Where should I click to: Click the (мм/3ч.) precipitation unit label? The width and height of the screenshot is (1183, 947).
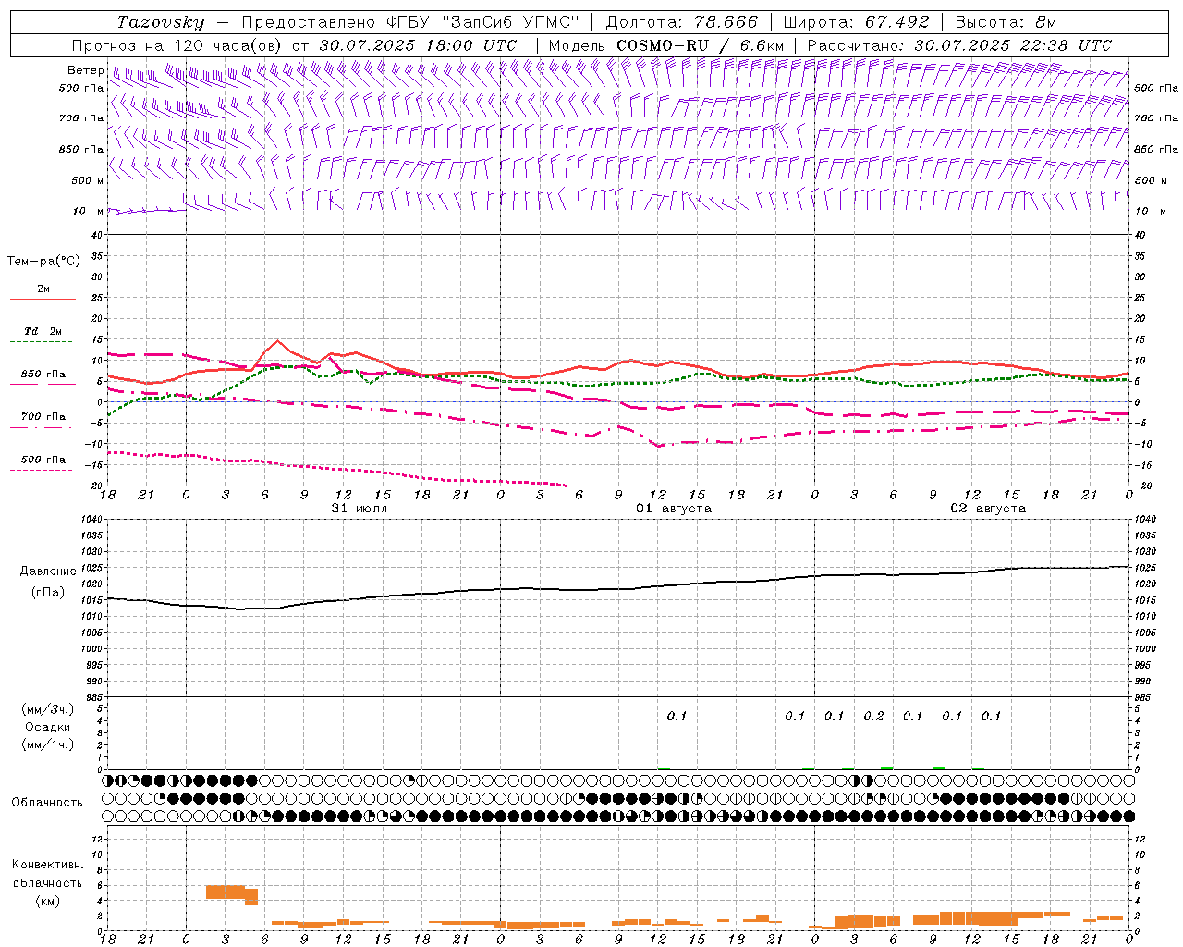48,709
